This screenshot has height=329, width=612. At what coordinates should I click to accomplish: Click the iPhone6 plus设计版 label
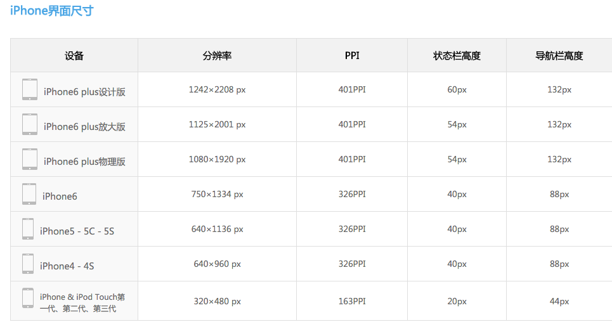click(84, 92)
